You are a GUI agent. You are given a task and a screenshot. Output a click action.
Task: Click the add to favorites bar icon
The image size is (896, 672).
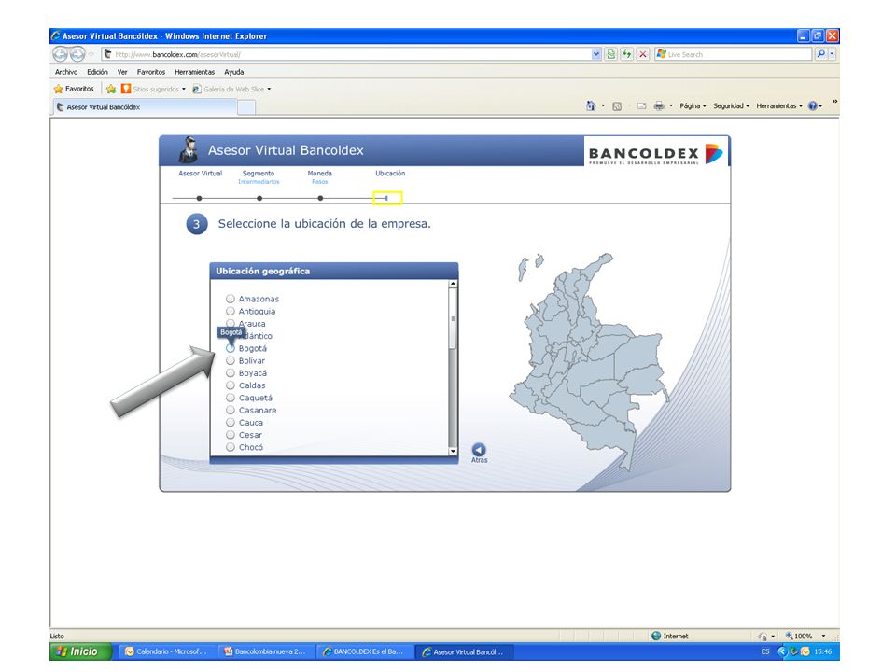(x=111, y=90)
